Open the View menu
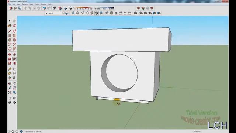Image resolution: width=236 pixels, height=133 pixels. 18,4
